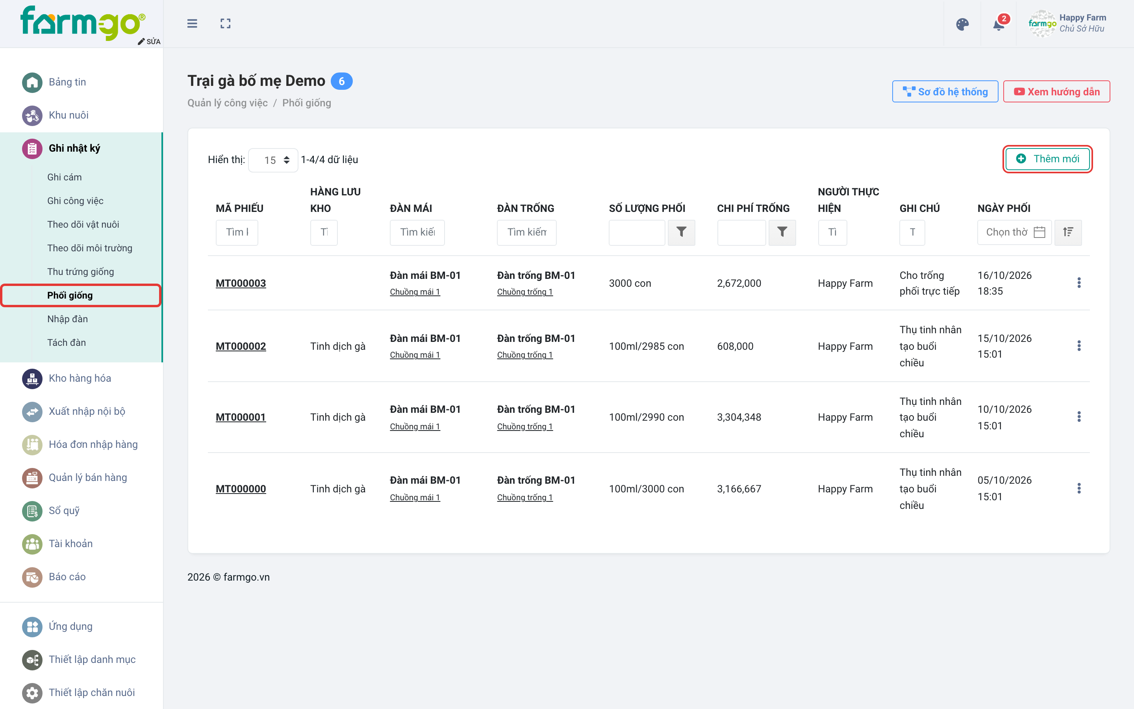The width and height of the screenshot is (1134, 709).
Task: Open the Happy Farm account menu
Action: click(1067, 24)
